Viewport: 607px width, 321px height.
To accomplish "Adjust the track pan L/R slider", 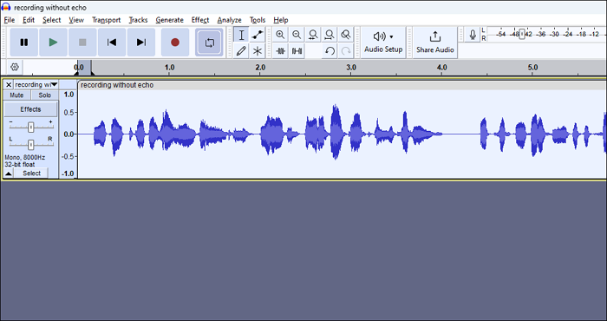I will [31, 144].
